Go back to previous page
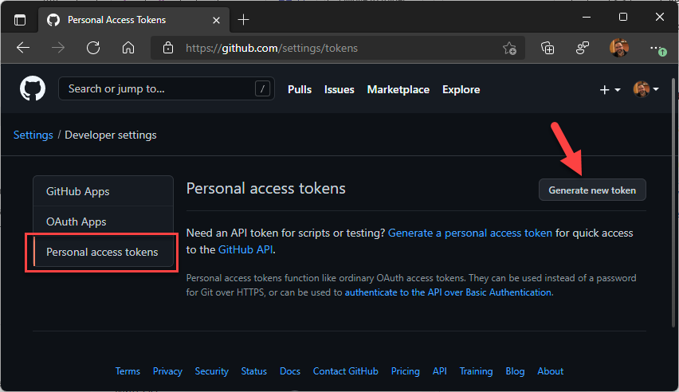The height and width of the screenshot is (392, 679). [23, 48]
